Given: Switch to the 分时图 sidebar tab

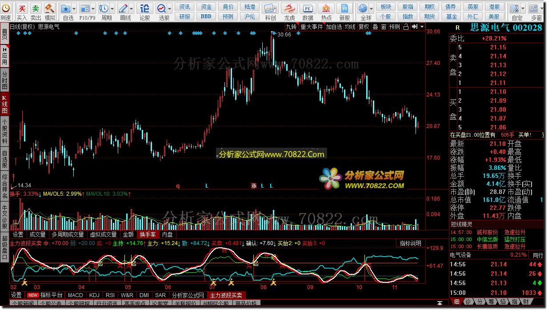Looking at the screenshot, I should [4, 81].
